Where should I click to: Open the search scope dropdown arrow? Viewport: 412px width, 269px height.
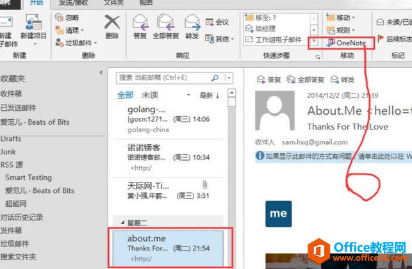[229, 77]
